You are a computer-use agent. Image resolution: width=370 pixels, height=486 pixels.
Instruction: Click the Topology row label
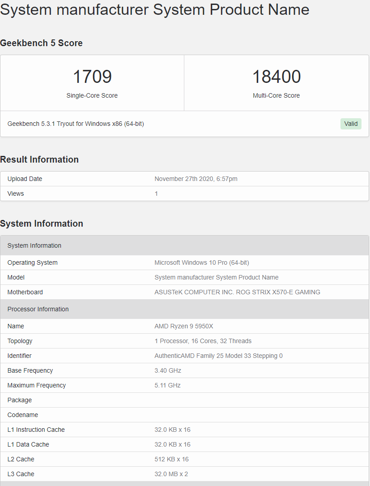20,341
